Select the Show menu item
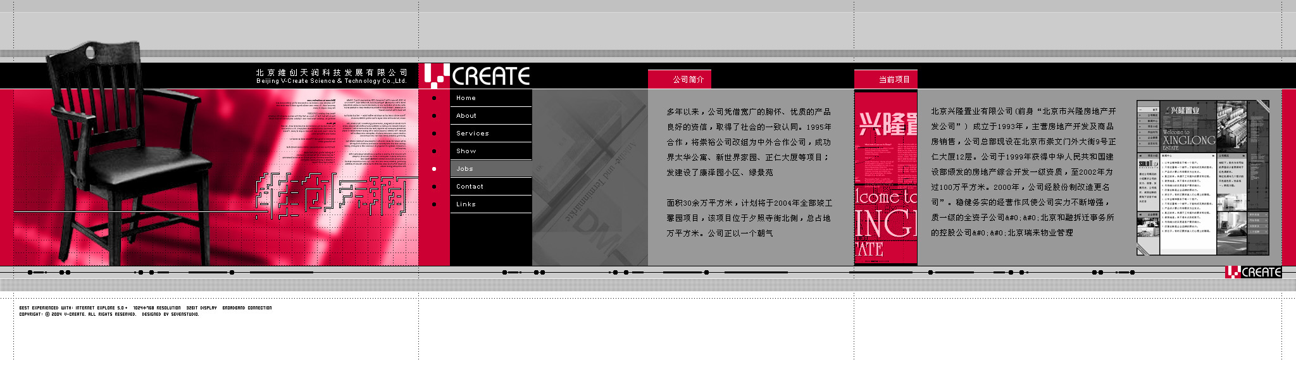The width and height of the screenshot is (1296, 367). (x=491, y=151)
